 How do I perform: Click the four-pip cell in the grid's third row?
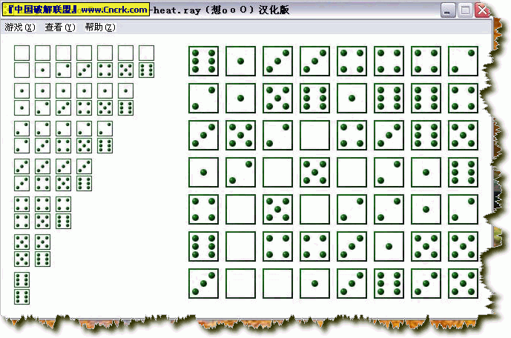[x=352, y=135]
